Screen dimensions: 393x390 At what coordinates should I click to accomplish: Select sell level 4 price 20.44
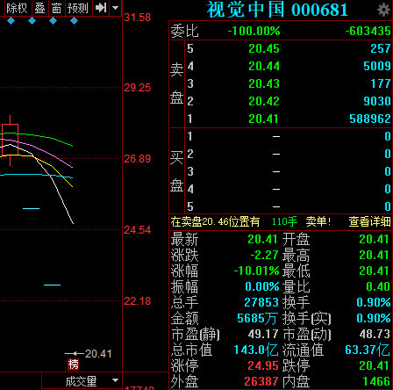[x=264, y=66]
